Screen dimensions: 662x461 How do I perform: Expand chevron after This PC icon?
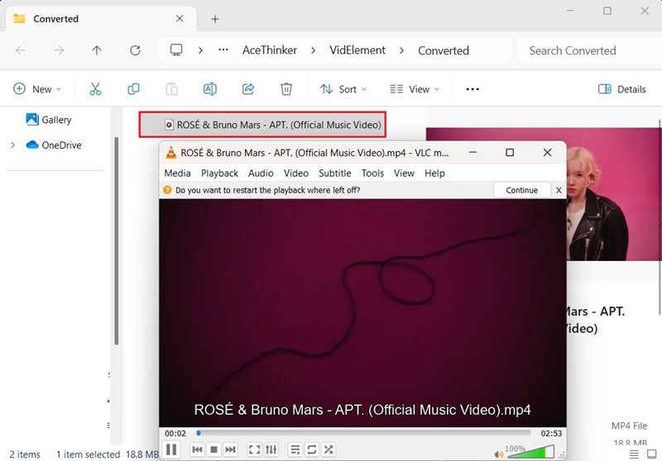click(200, 50)
